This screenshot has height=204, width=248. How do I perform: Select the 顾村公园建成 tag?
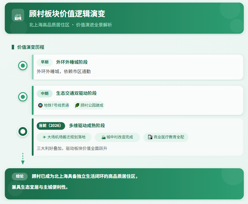[x=89, y=105]
